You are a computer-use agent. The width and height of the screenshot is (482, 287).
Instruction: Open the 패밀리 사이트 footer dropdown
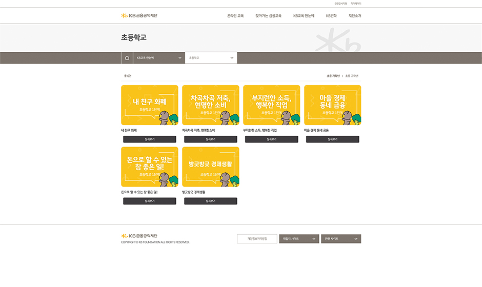[x=299, y=239]
